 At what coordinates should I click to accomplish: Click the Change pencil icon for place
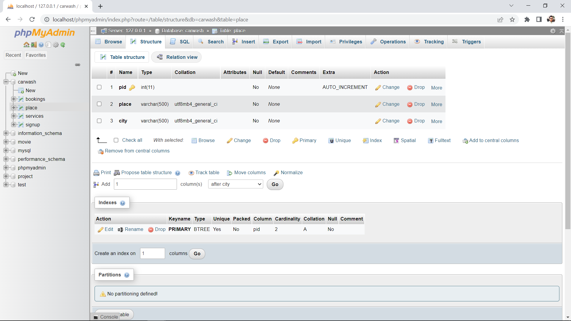click(378, 104)
